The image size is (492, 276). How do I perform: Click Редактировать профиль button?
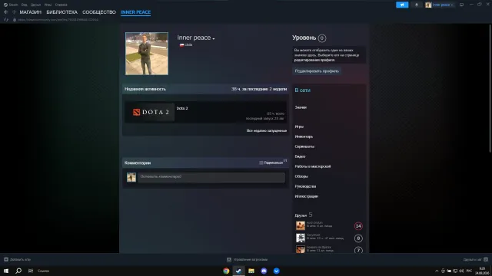point(317,71)
